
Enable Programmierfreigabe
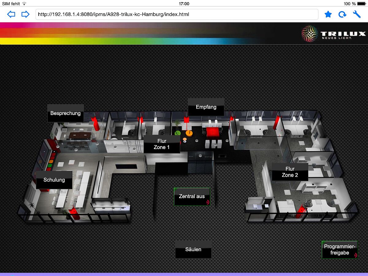pos(340,250)
